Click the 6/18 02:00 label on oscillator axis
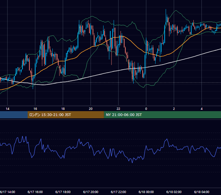This screenshot has height=195, width=221. [174, 192]
